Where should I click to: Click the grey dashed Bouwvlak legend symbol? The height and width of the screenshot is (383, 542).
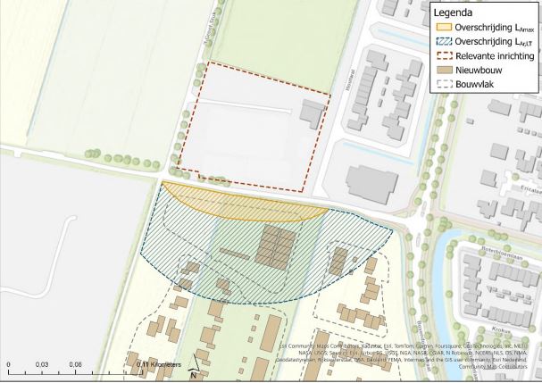444,84
